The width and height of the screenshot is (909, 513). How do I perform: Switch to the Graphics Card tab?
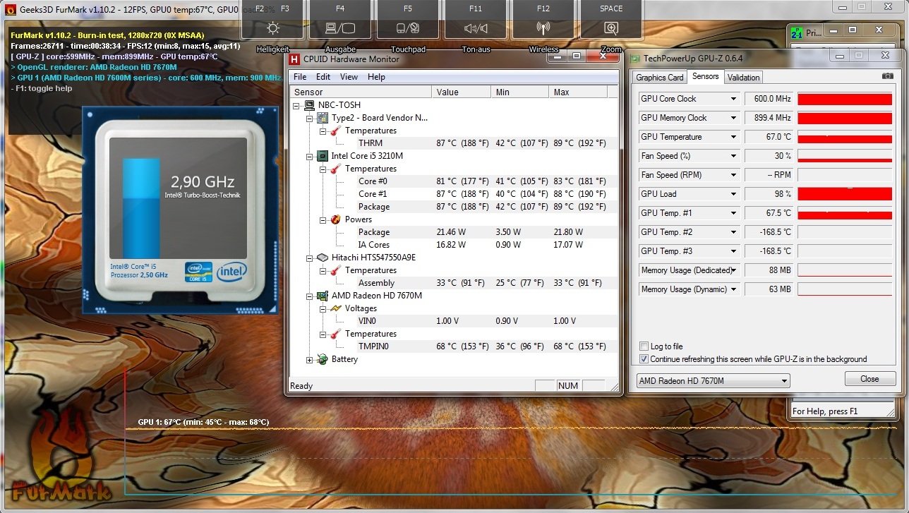pos(659,78)
